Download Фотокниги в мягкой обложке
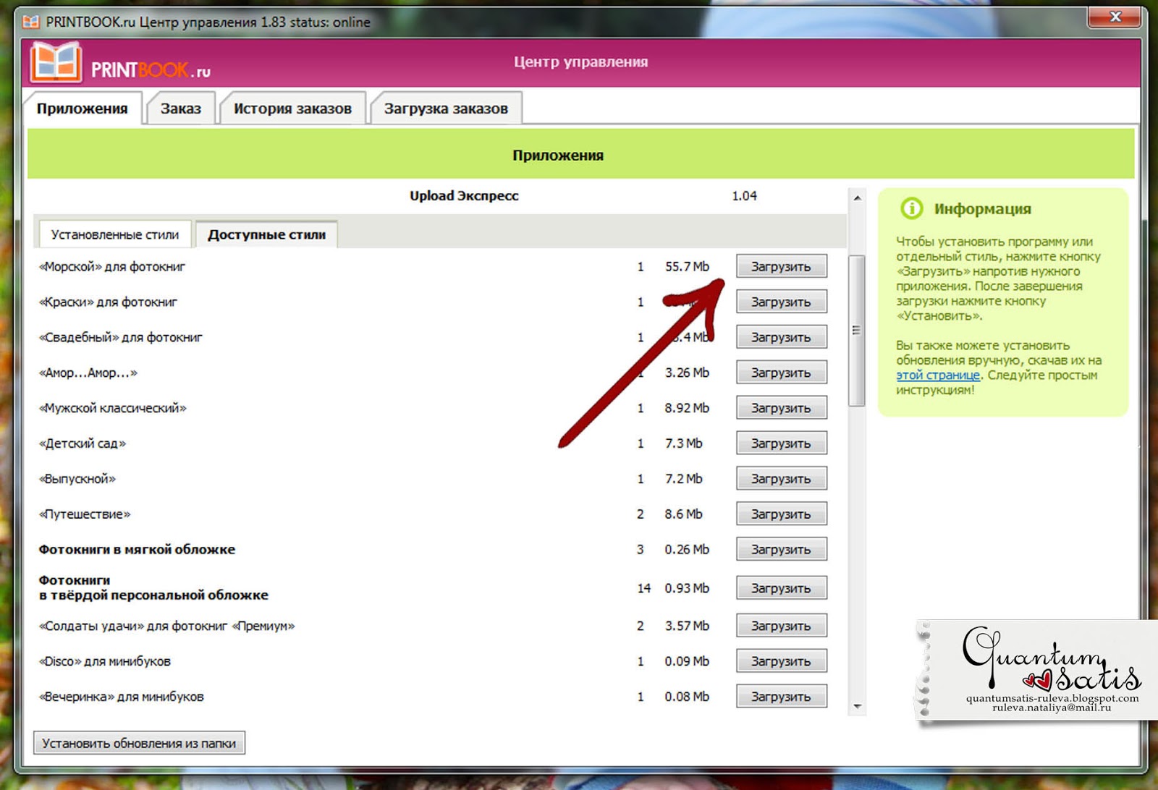The width and height of the screenshot is (1158, 790). pyautogui.click(x=781, y=550)
